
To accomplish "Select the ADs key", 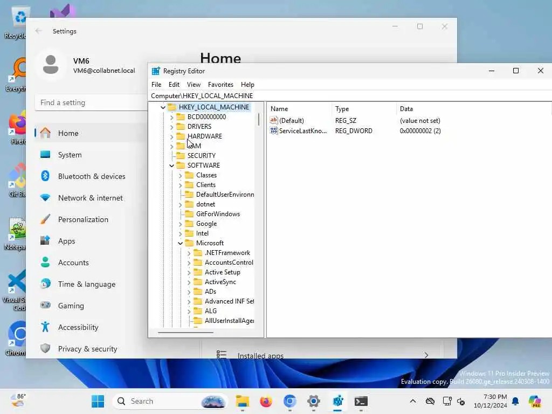I will point(211,292).
